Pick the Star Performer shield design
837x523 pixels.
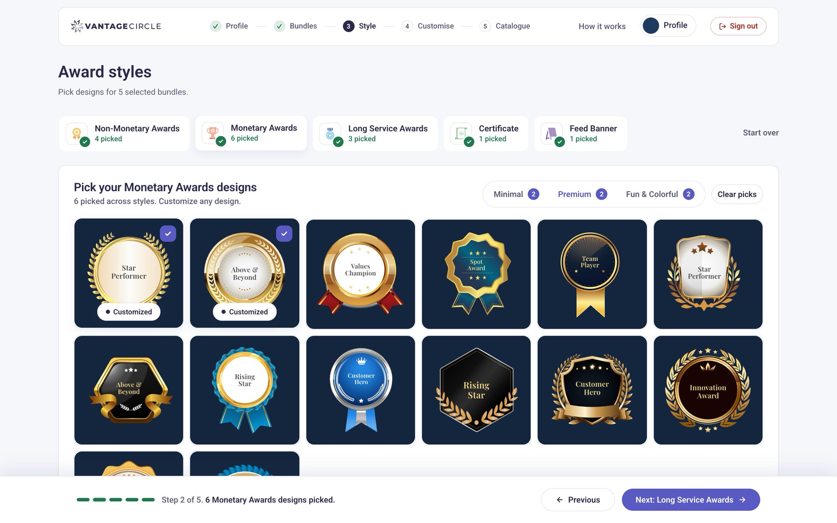(x=708, y=274)
